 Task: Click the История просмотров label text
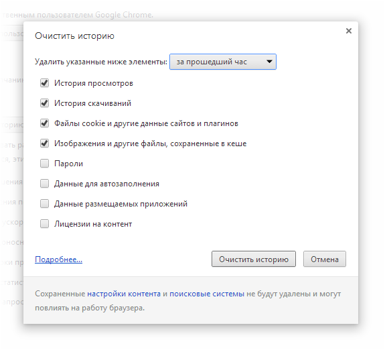point(94,83)
